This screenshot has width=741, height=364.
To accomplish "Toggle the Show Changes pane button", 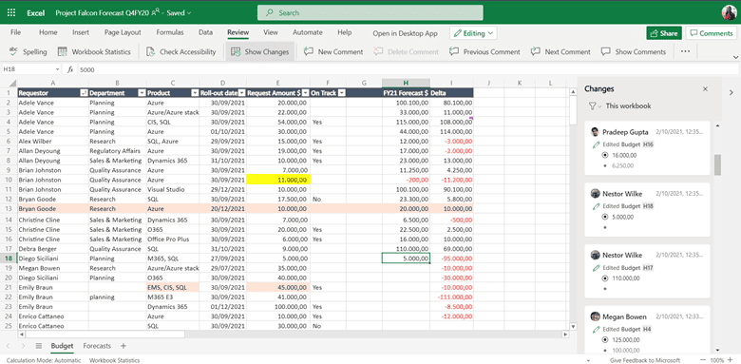I will (x=260, y=52).
